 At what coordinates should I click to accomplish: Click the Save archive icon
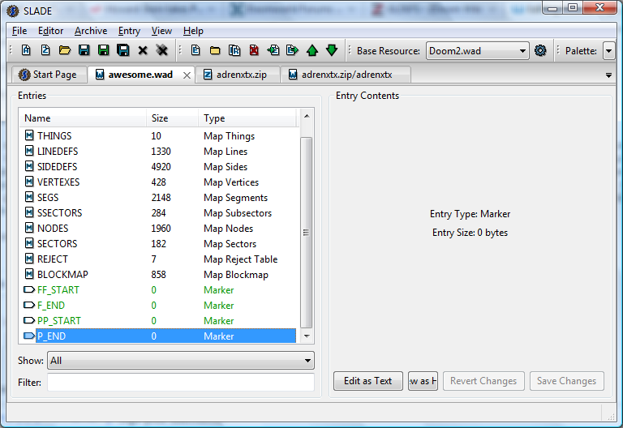(x=84, y=50)
